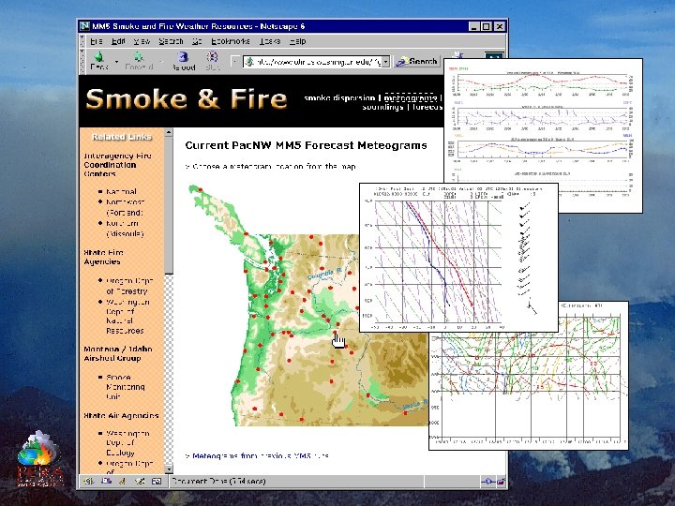Toggle the online/offline plug icon
The width and height of the screenshot is (675, 506).
point(487,481)
